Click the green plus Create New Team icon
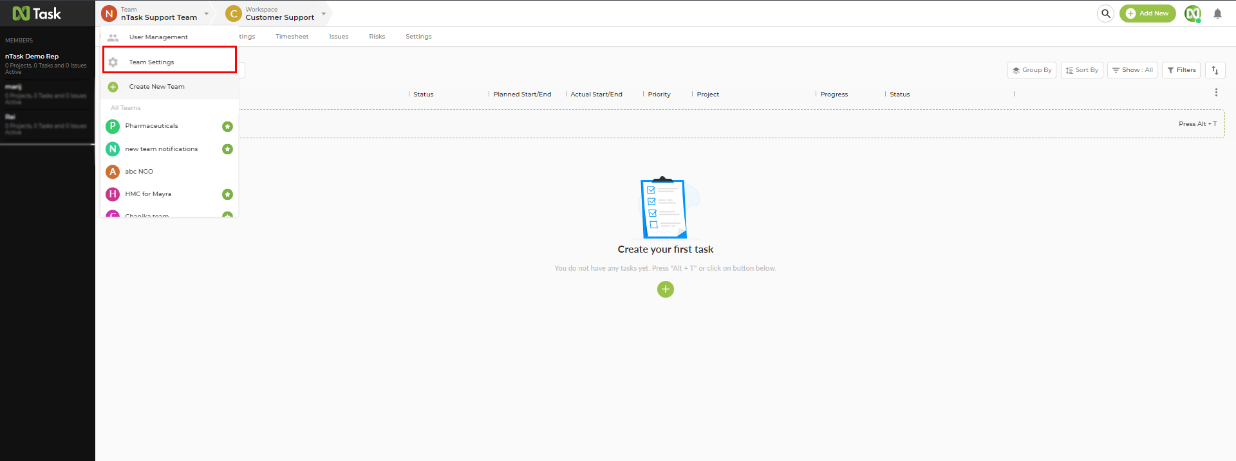Screen dimensions: 1236x461 tap(113, 87)
